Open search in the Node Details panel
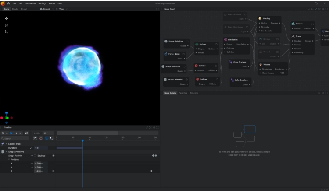The width and height of the screenshot is (329, 192). click(319, 93)
